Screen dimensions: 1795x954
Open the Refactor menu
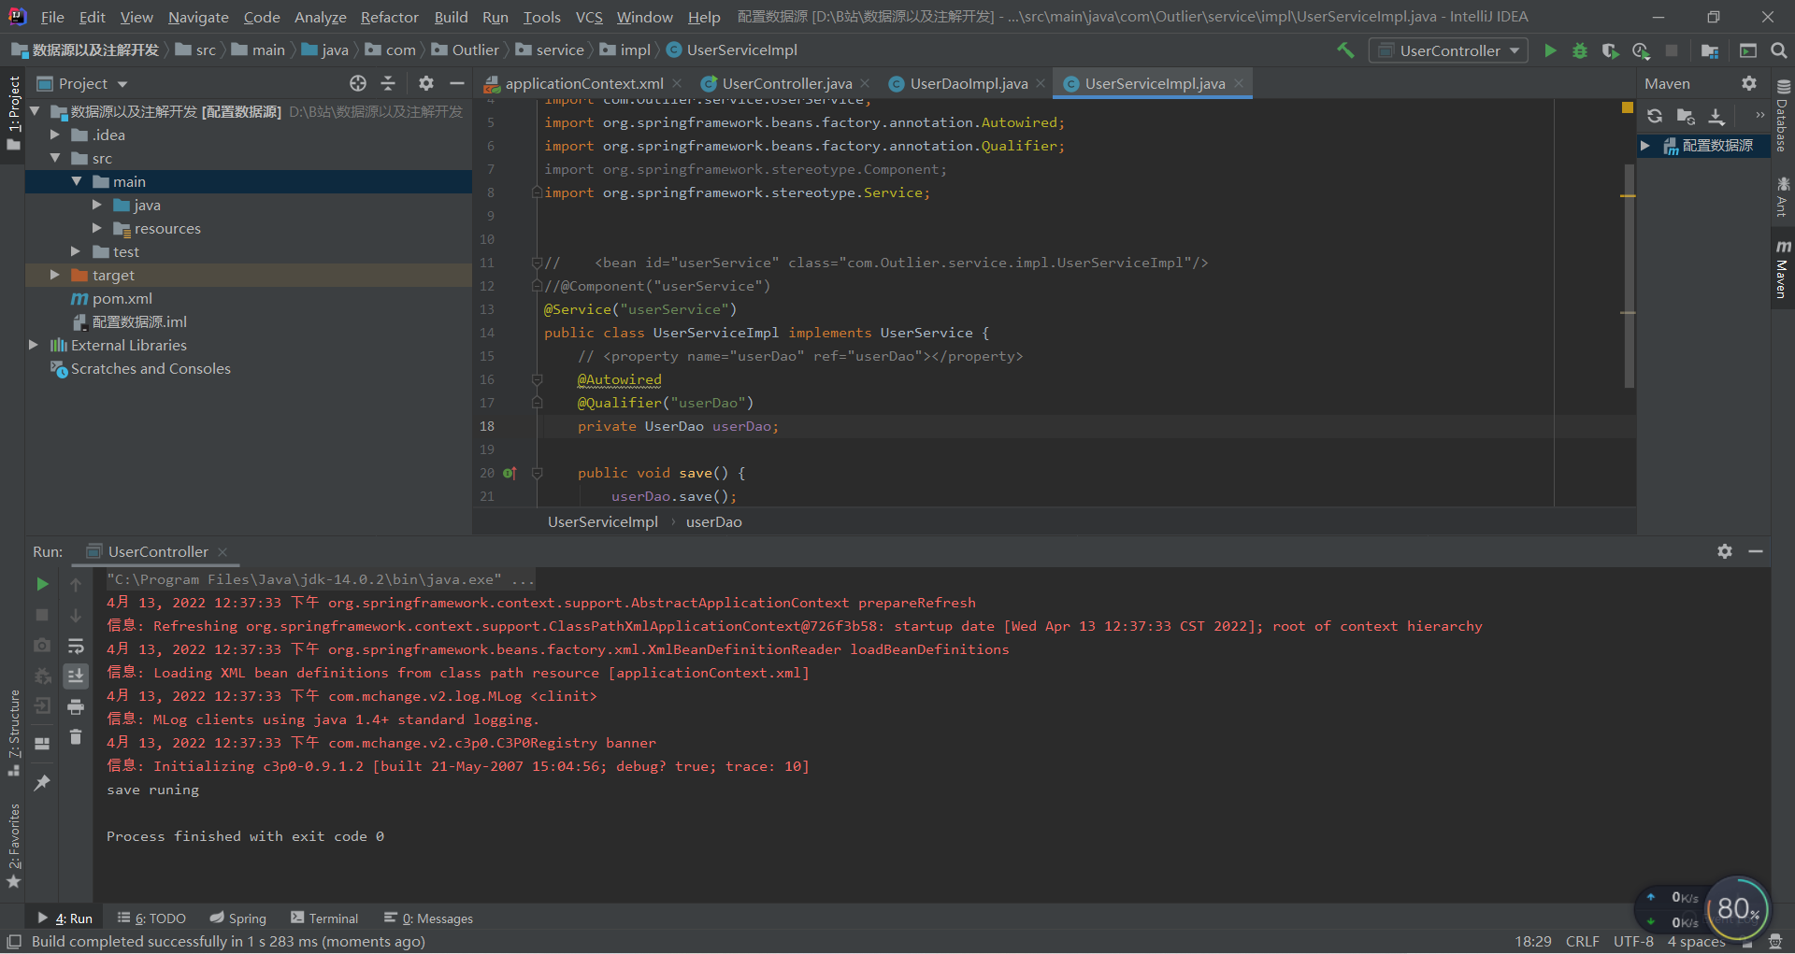point(389,17)
